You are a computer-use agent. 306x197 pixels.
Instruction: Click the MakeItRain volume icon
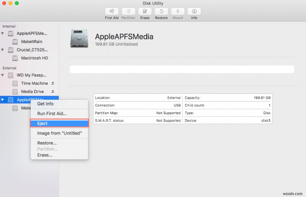click(15, 42)
